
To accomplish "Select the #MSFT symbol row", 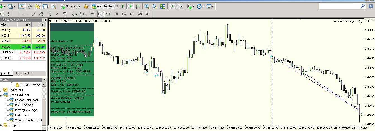I will pyautogui.click(x=23, y=41).
